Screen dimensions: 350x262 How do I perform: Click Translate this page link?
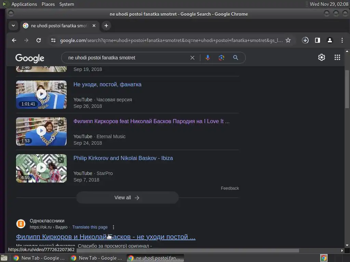tap(90, 227)
